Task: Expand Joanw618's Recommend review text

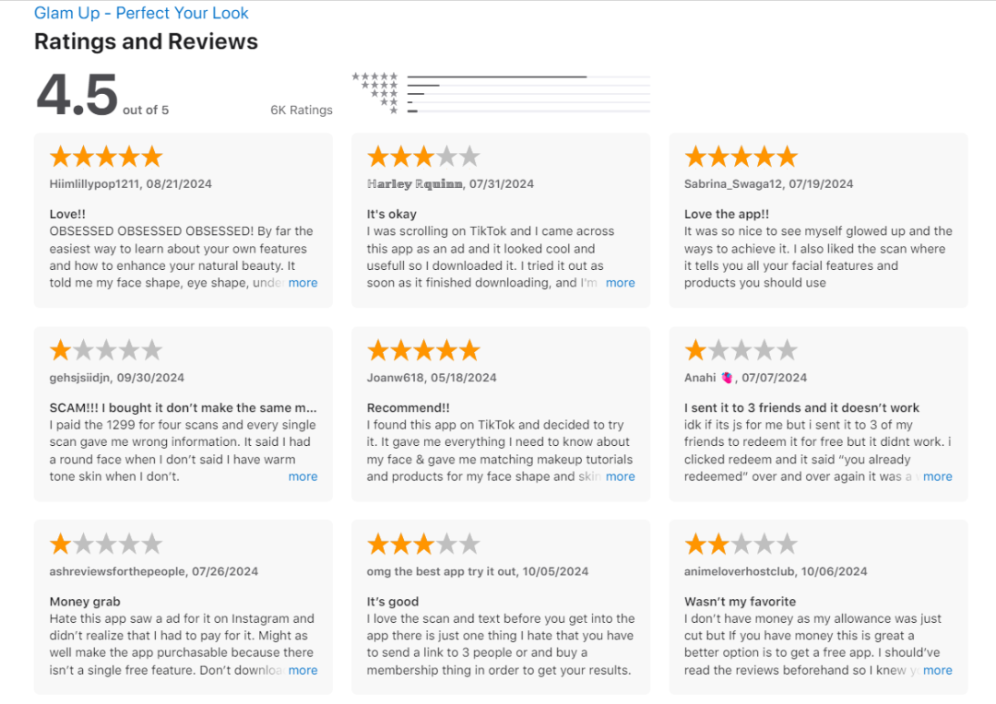Action: point(620,476)
